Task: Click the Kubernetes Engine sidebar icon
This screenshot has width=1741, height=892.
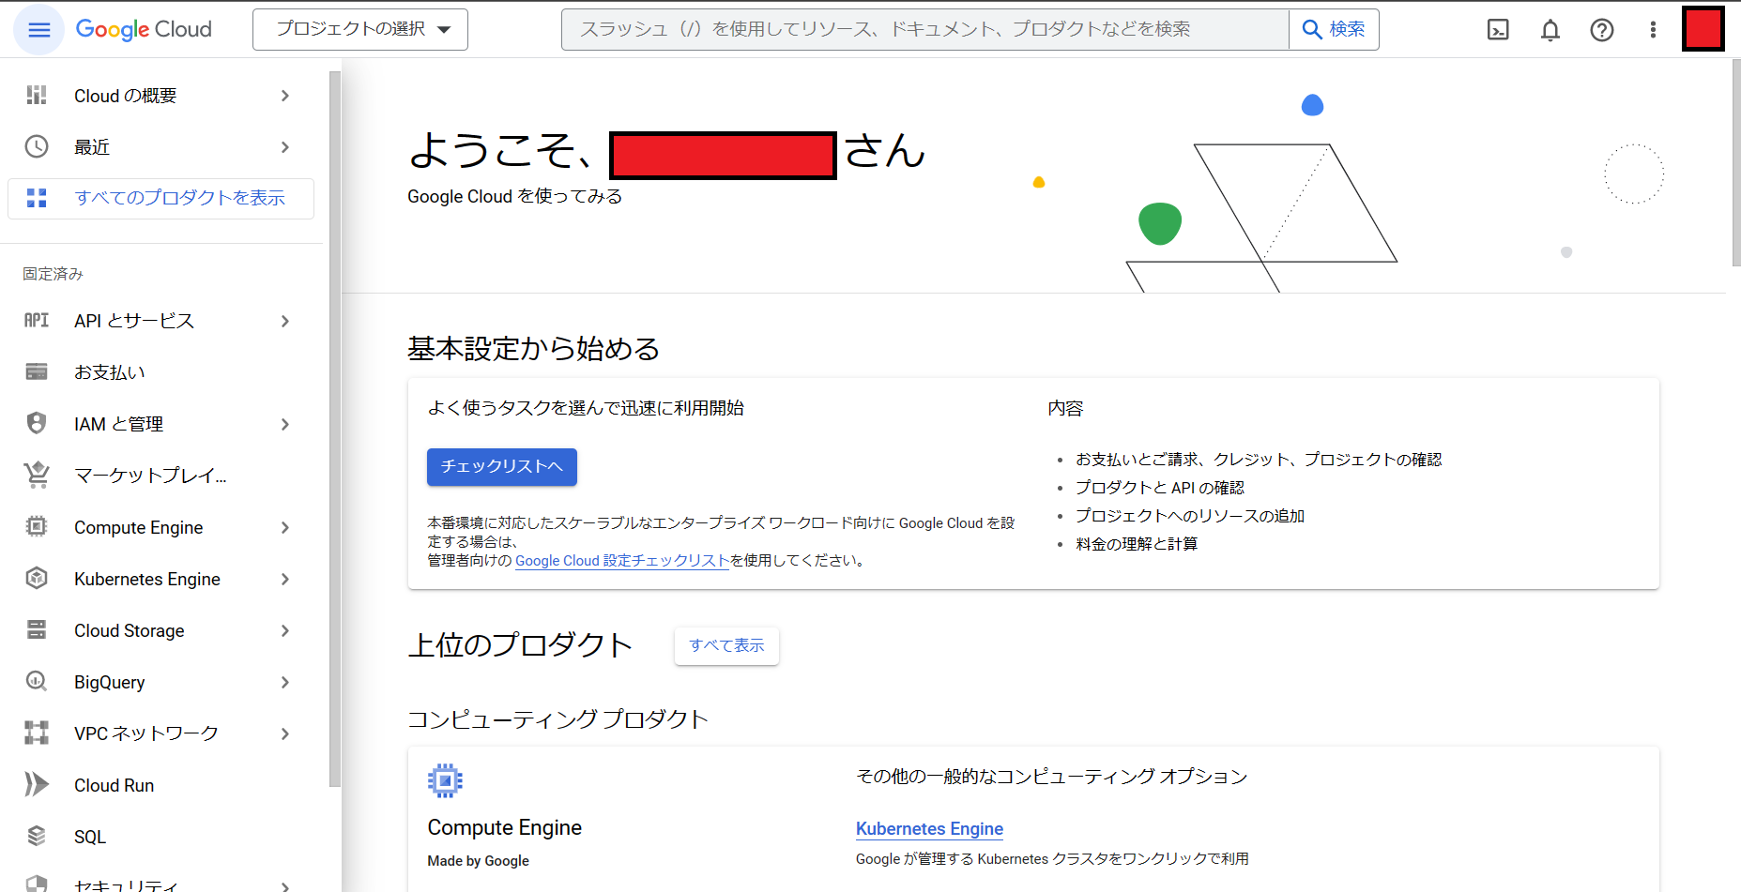Action: (x=37, y=579)
